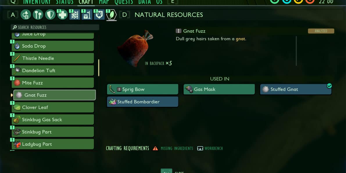Image resolution: width=346 pixels, height=173 pixels.
Task: Select the decorations mask category icon
Action: pyautogui.click(x=99, y=15)
